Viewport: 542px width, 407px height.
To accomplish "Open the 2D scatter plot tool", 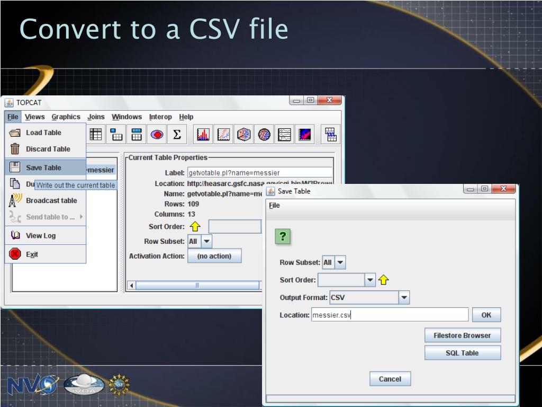I will tap(223, 134).
